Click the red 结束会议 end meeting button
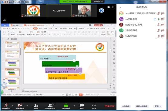This screenshot has height=111, width=168. pyautogui.click(x=109, y=106)
